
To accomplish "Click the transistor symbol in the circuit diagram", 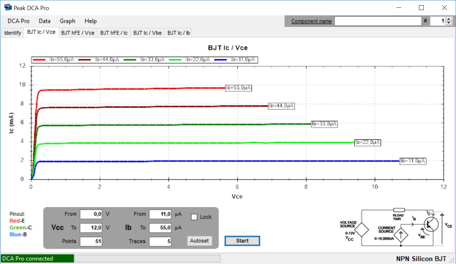I will click(x=432, y=224).
